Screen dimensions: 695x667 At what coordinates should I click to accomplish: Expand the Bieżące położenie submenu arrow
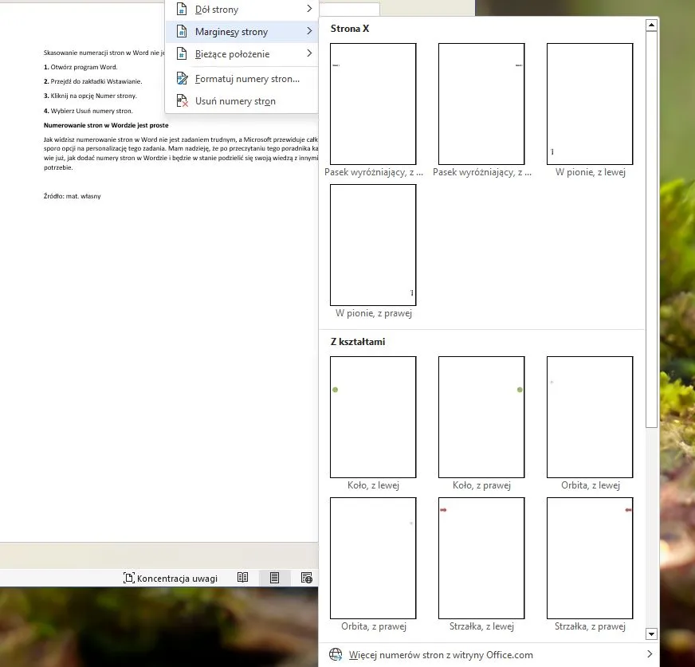click(x=308, y=54)
